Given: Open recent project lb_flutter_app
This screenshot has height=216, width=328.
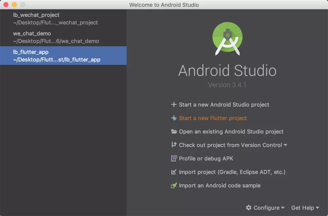Looking at the screenshot, I should 63,56.
